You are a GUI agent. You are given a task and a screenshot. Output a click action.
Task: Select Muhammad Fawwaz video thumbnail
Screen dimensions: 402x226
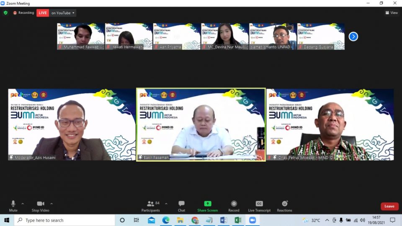pyautogui.click(x=80, y=36)
